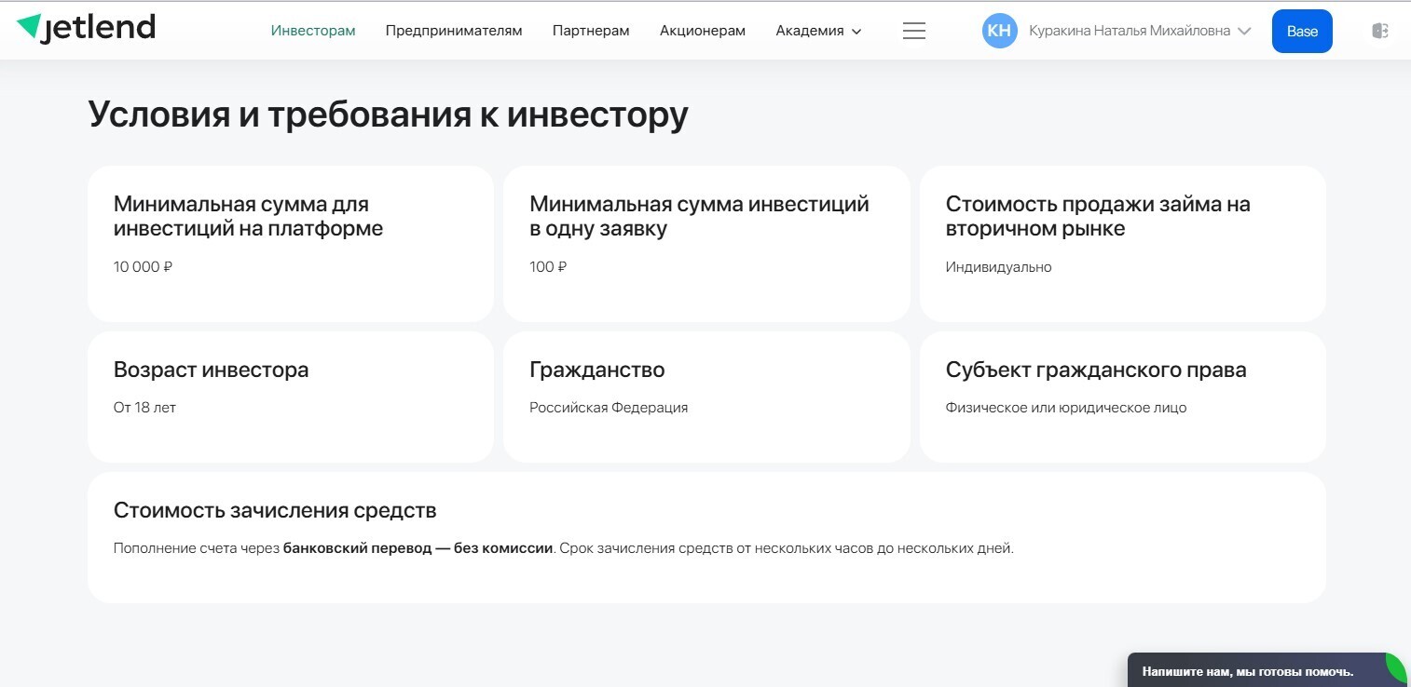Collapse the chevron next to the username

(x=1245, y=31)
